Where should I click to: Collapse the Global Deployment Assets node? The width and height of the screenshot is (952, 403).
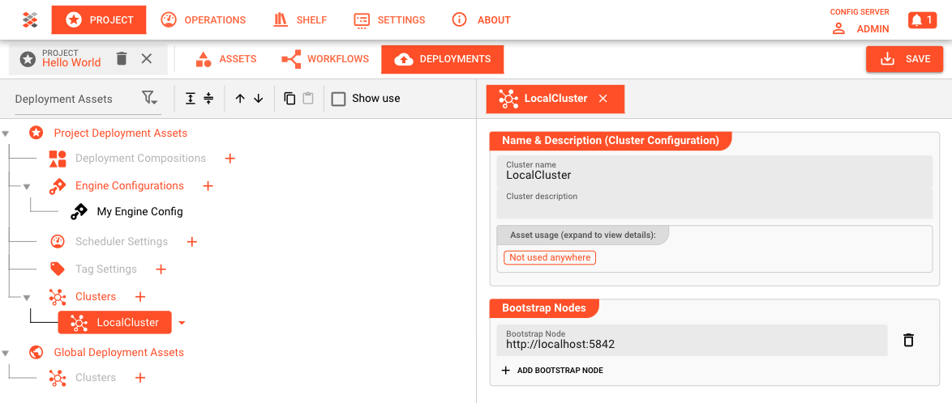pyautogui.click(x=6, y=353)
